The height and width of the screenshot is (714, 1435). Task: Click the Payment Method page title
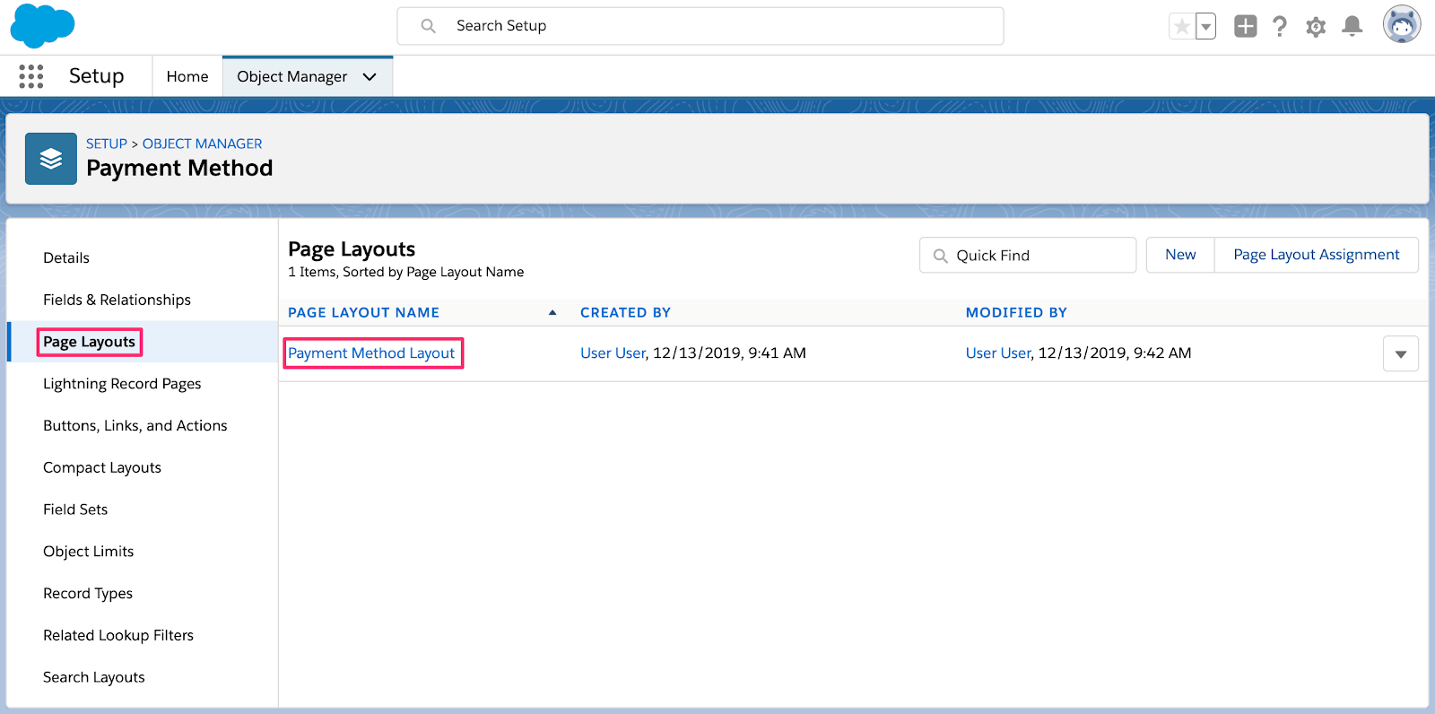coord(179,168)
